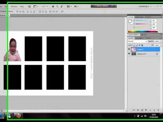Delete layer with the trash icon
The width and height of the screenshot is (163, 122).
[x=158, y=110]
